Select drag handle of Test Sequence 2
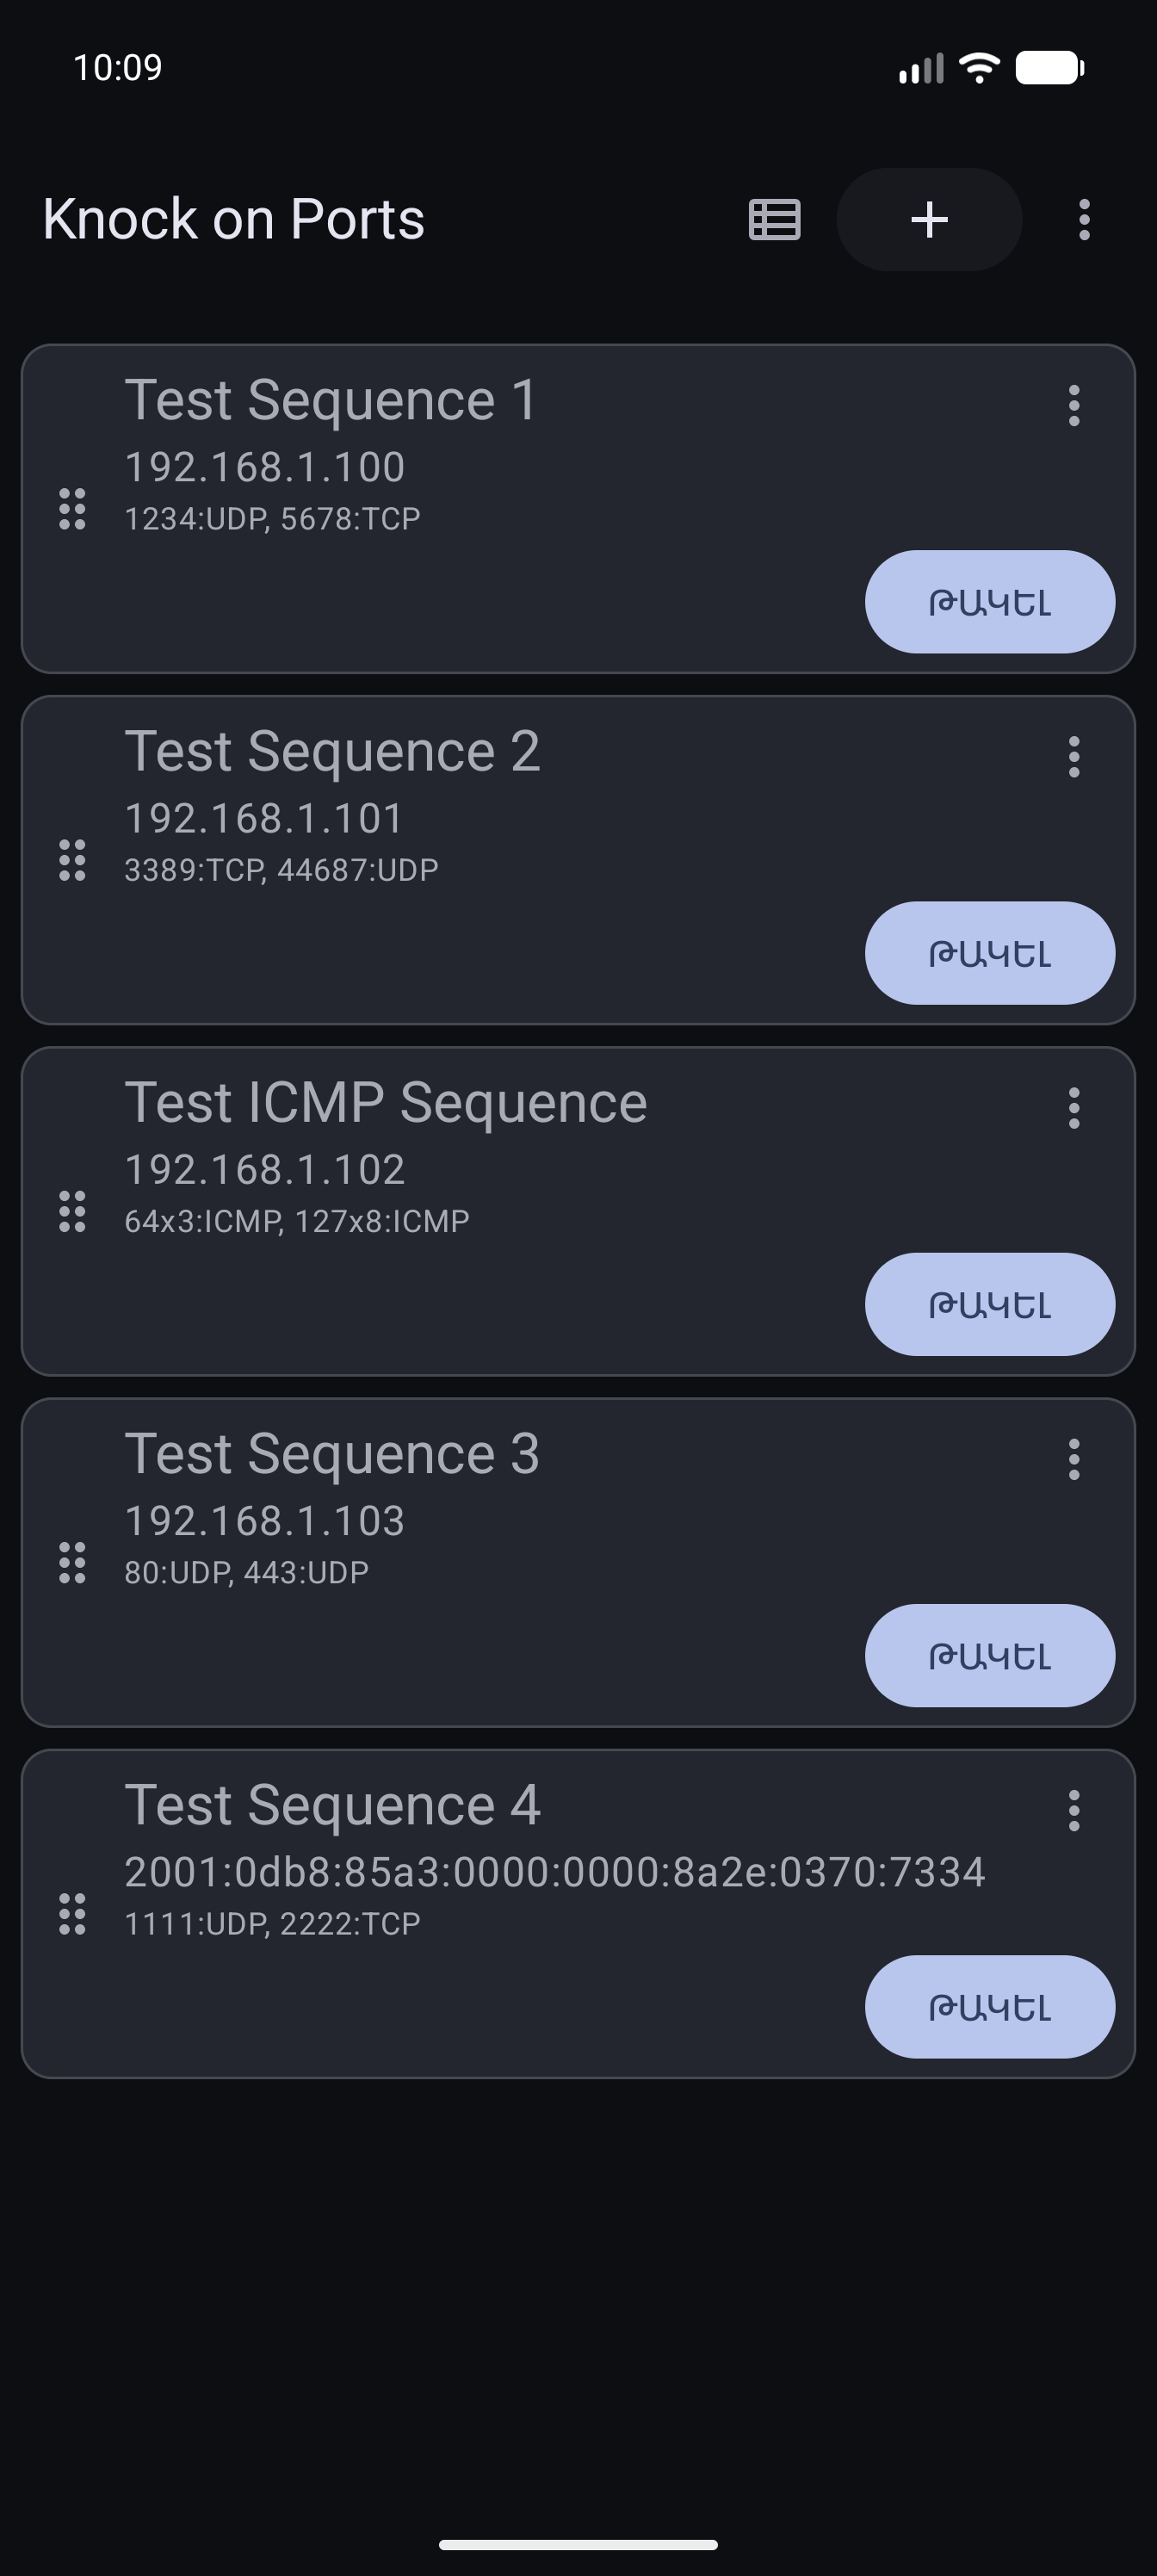Image resolution: width=1157 pixels, height=2576 pixels. coord(72,860)
